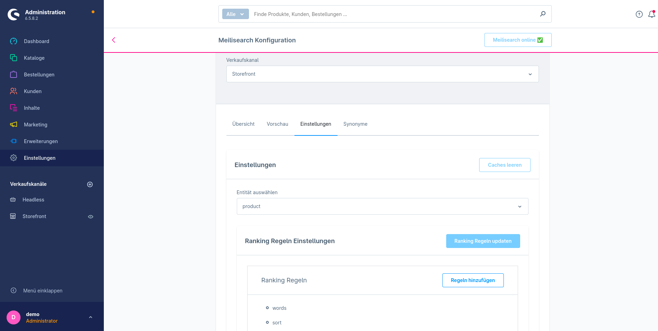This screenshot has width=658, height=331.
Task: Open the help question mark icon
Action: tap(639, 14)
